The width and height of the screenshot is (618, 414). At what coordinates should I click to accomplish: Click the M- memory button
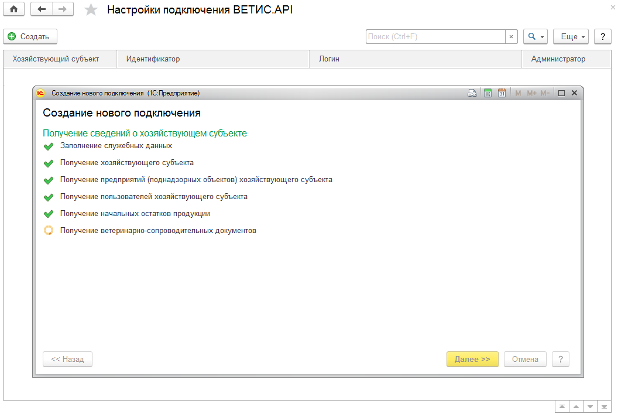tap(545, 93)
